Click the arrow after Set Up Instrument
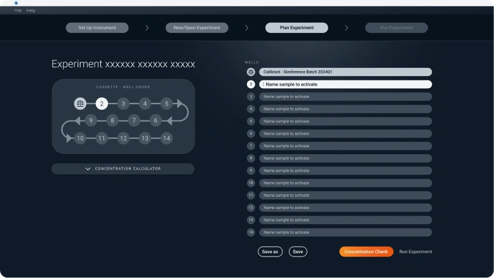Image resolution: width=494 pixels, height=278 pixels. [147, 28]
